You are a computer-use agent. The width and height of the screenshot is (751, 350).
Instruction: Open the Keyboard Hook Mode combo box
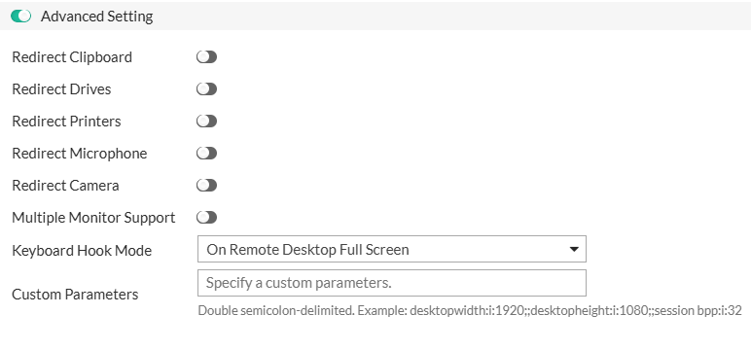click(x=392, y=249)
